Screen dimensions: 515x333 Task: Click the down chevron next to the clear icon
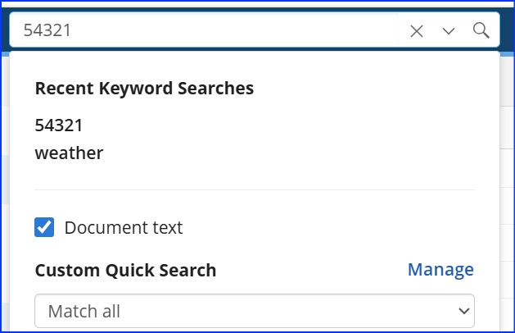click(x=449, y=31)
